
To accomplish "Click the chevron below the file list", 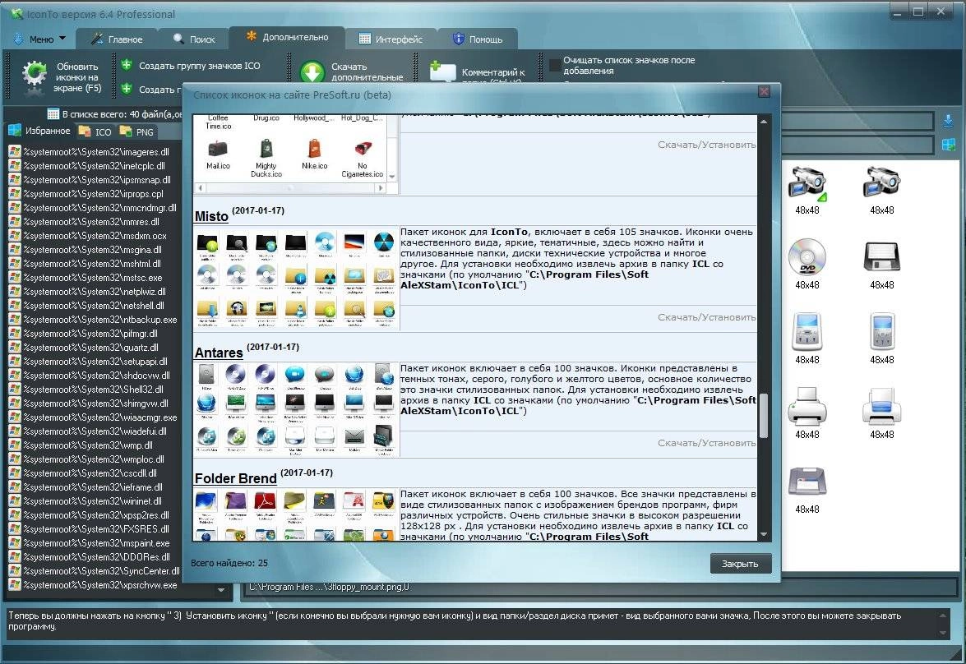I will (x=220, y=590).
